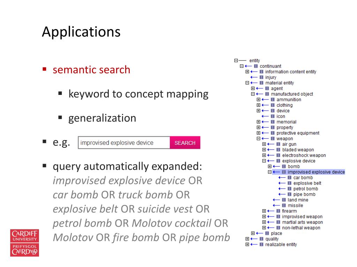The width and height of the screenshot is (357, 267).
Task: Select the land mine tree item
Action: coord(298,200)
